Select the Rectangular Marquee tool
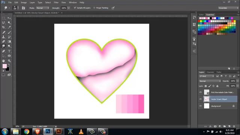Image resolution: width=240 pixels, height=135 pixels. 3,18
